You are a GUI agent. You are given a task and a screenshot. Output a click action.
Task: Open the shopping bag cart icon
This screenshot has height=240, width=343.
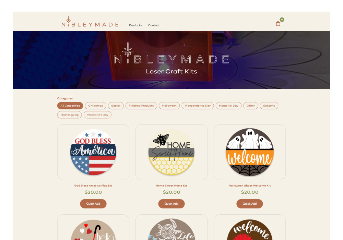(x=278, y=23)
